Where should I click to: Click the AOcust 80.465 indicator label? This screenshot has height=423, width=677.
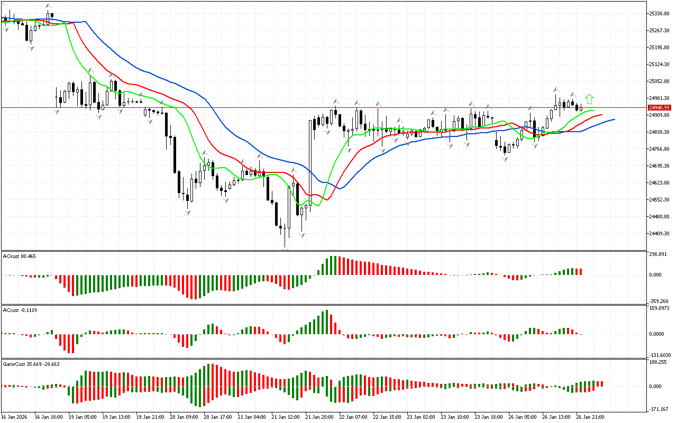(x=20, y=256)
